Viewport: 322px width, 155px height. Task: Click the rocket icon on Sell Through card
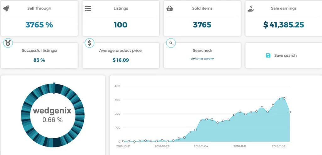tap(6, 8)
